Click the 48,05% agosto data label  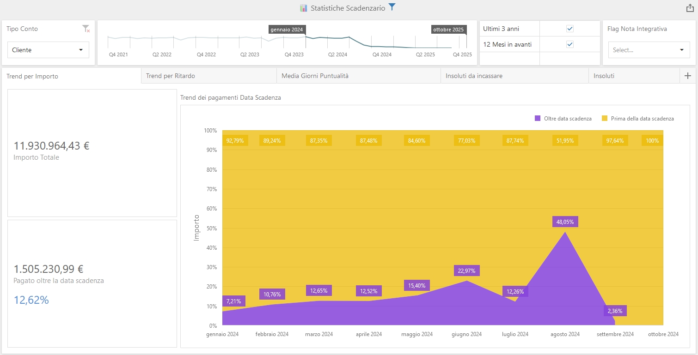[565, 222]
